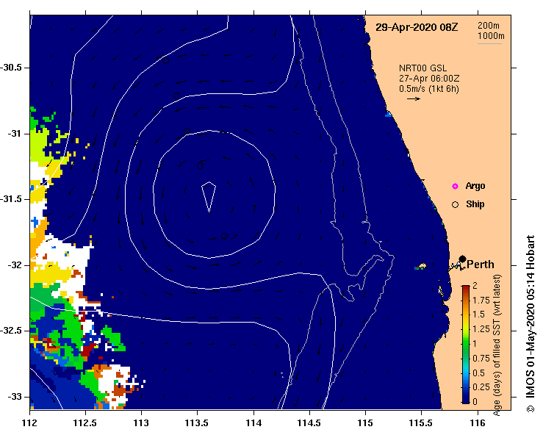Click the latitude axis label -31.5

click(x=12, y=199)
